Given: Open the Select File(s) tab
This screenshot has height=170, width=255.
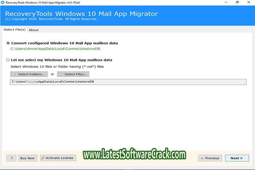Looking at the screenshot, I should click(15, 30).
